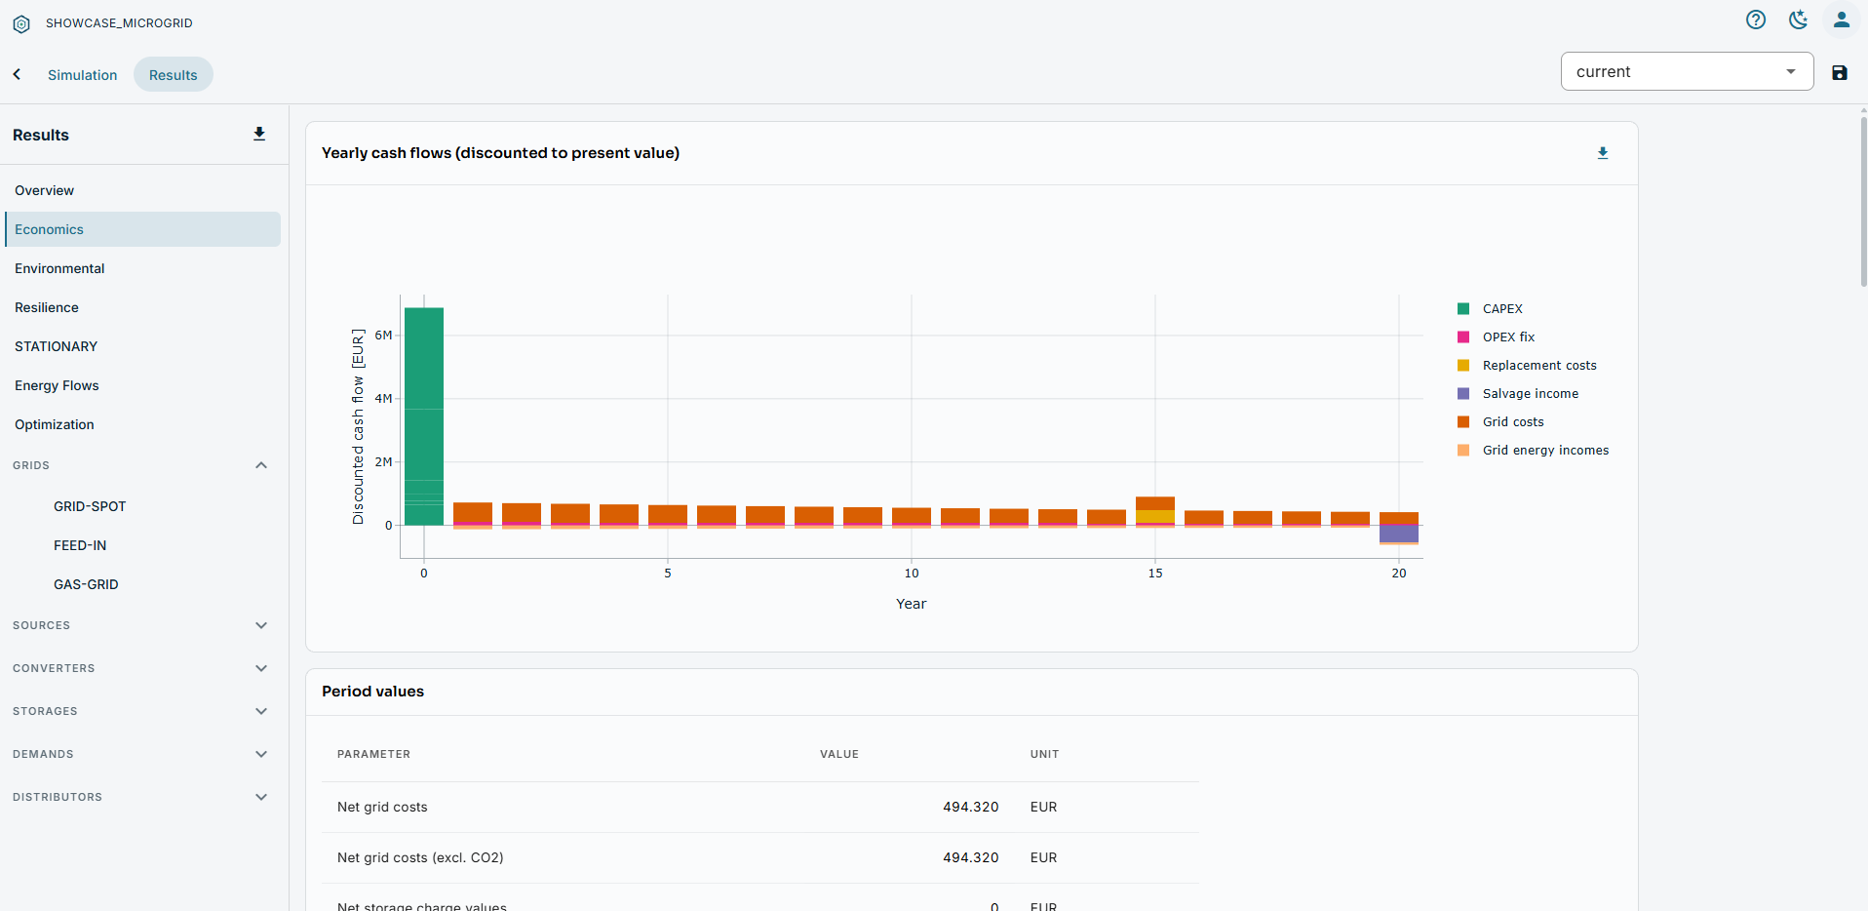Viewport: 1868px width, 911px height.
Task: Select the Results tab
Action: click(x=174, y=75)
